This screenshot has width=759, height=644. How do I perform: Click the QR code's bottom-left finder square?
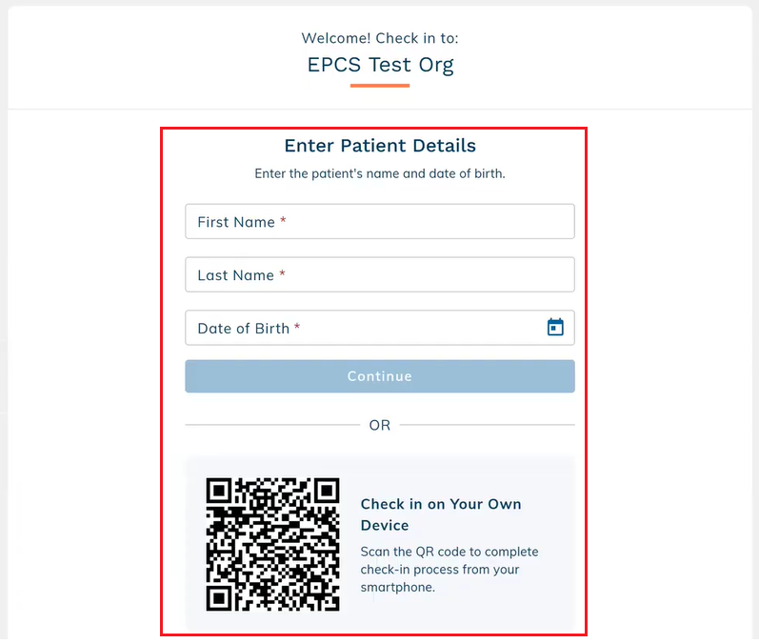click(219, 598)
